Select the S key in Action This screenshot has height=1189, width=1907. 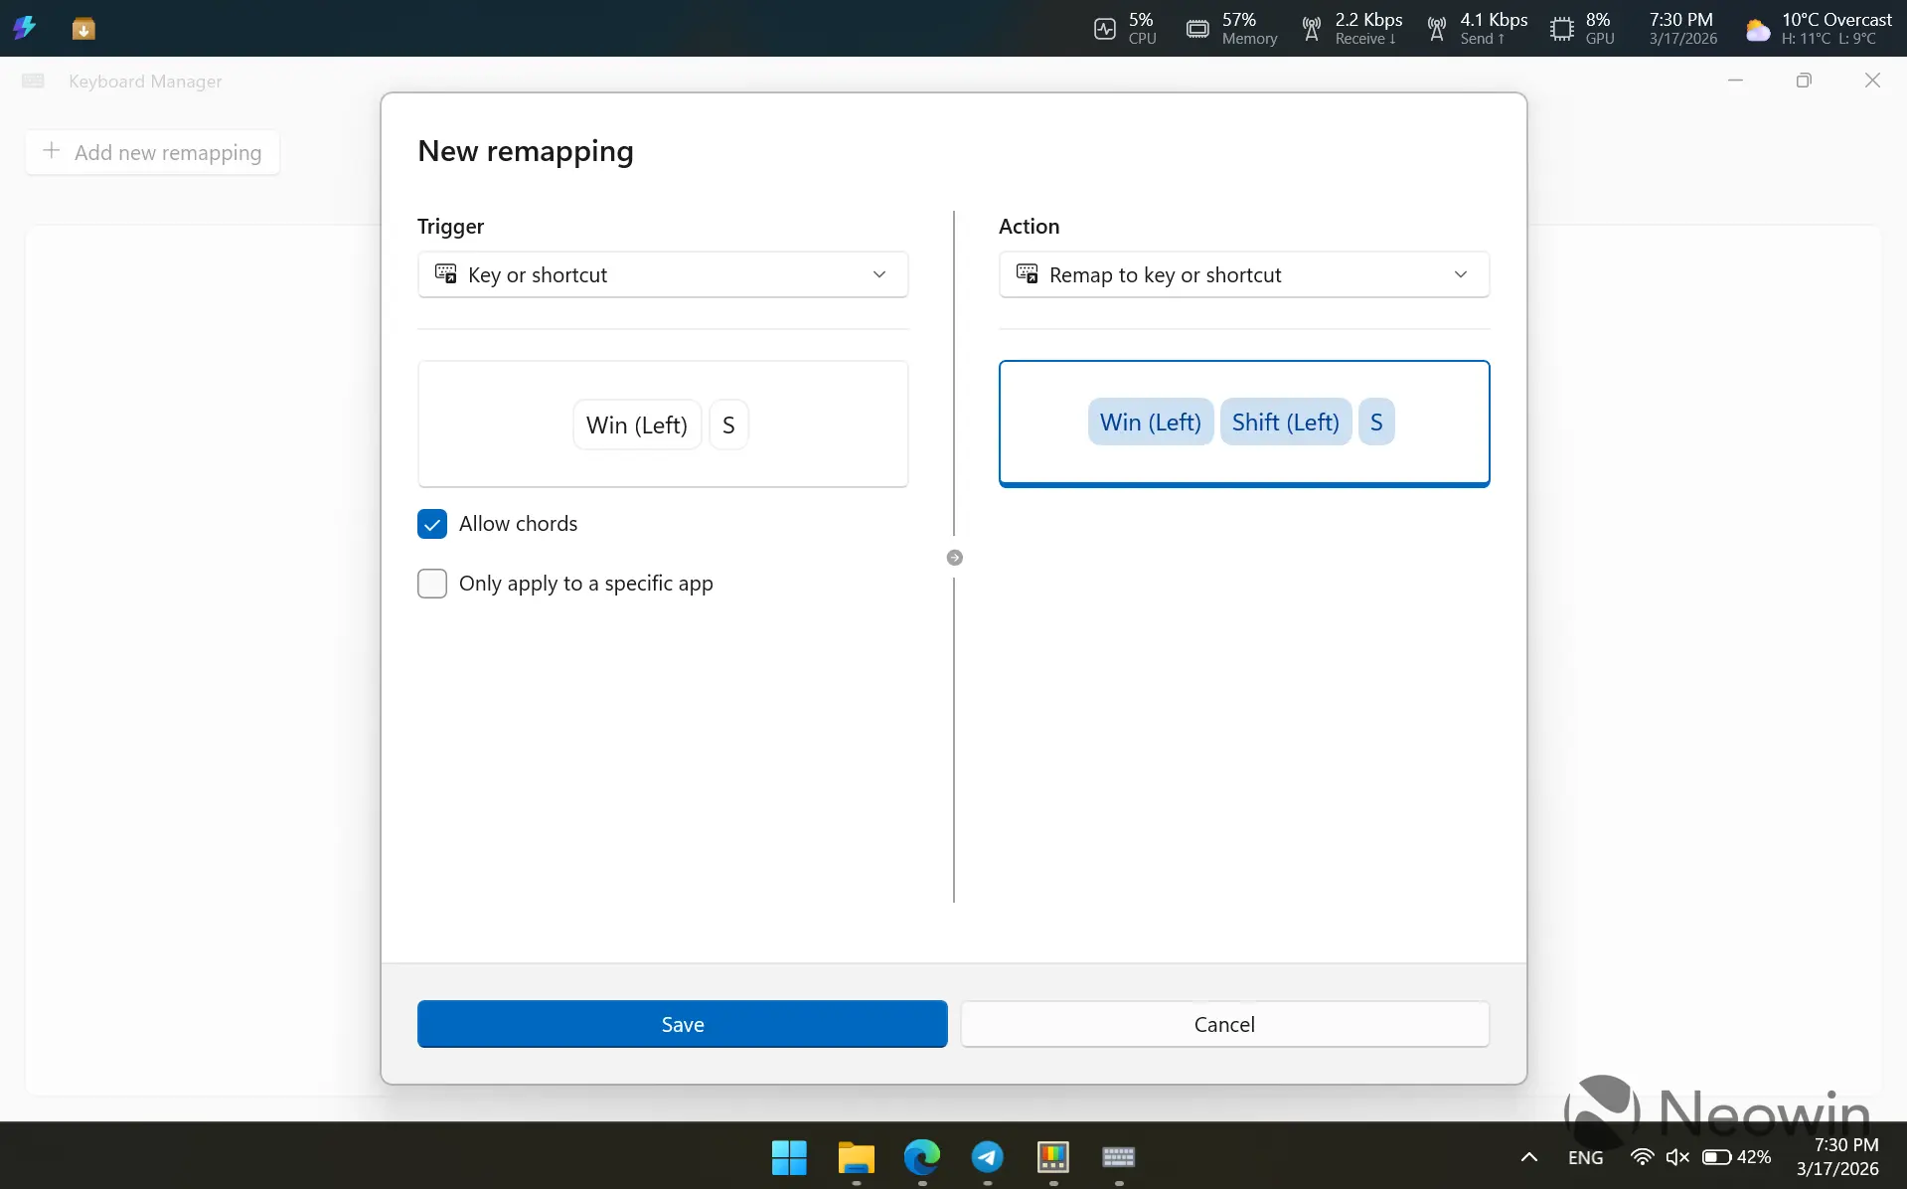point(1376,423)
